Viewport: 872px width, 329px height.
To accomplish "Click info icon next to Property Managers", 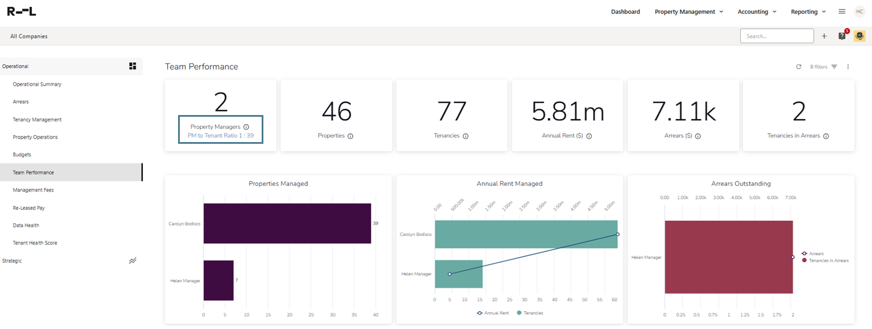I will click(246, 127).
